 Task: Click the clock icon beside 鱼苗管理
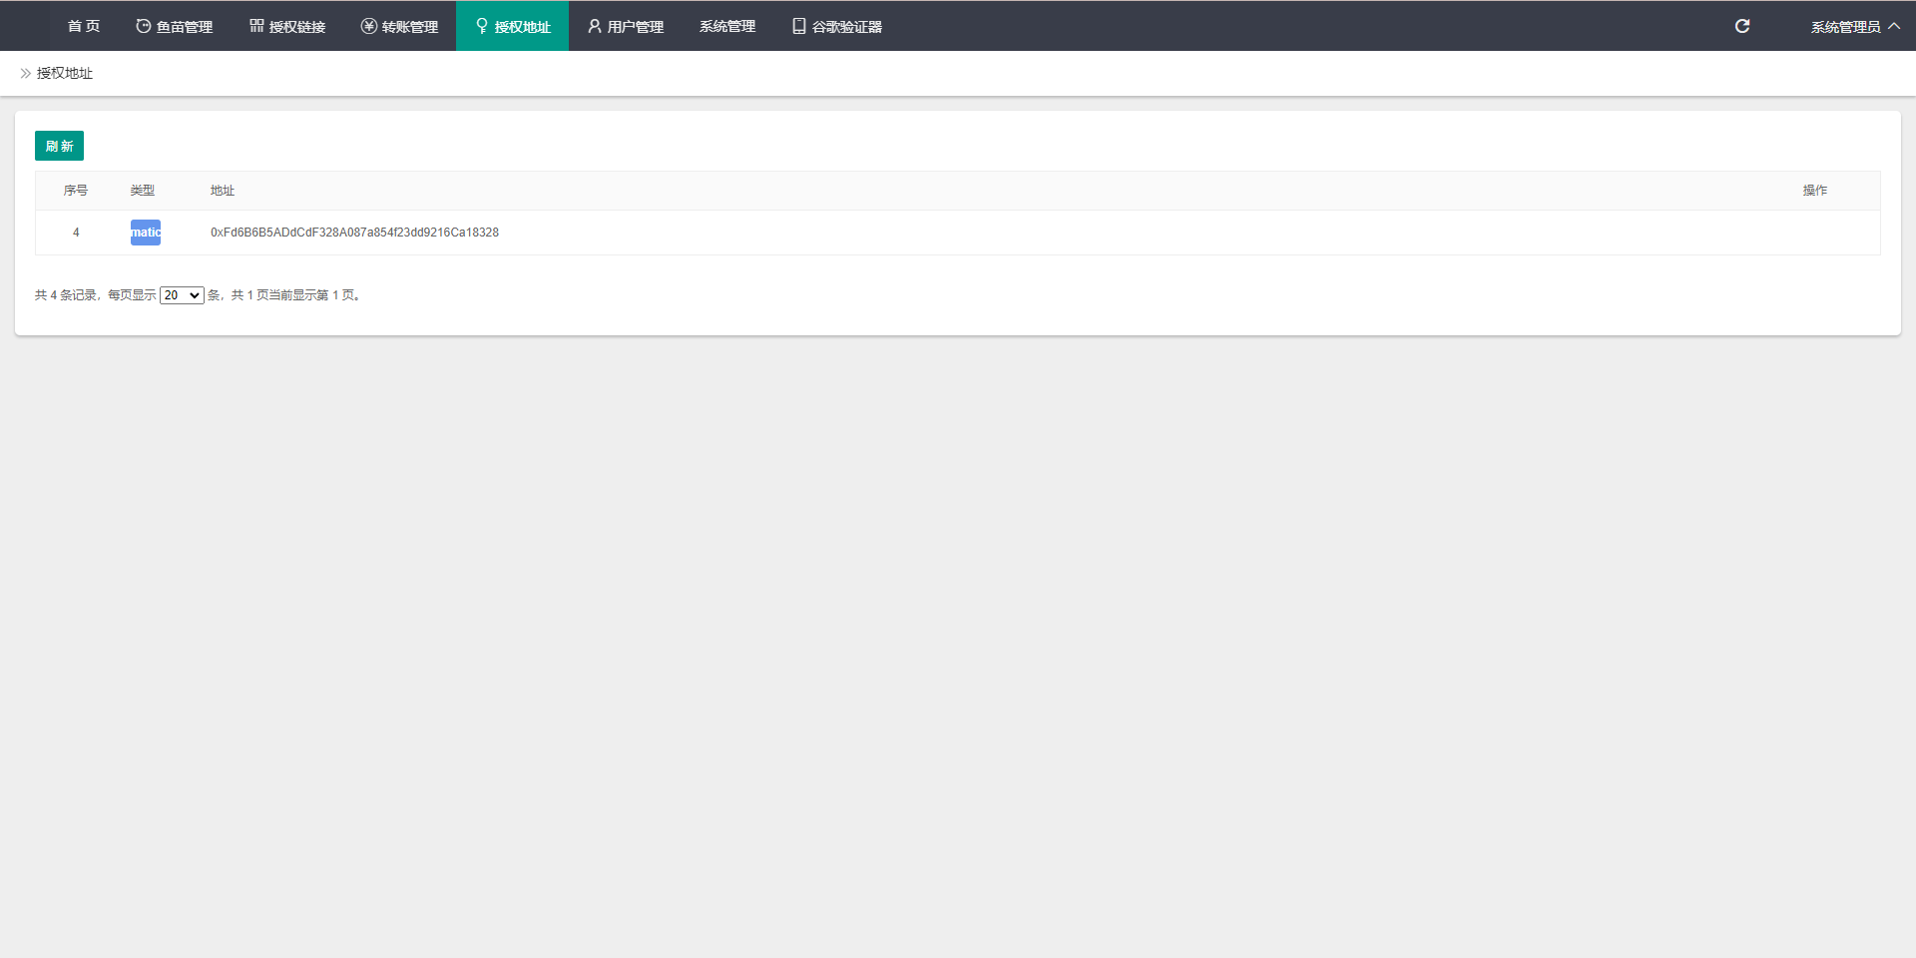coord(144,26)
